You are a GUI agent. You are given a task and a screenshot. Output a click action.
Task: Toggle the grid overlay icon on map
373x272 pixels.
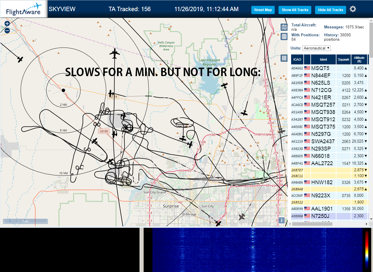pos(284,36)
